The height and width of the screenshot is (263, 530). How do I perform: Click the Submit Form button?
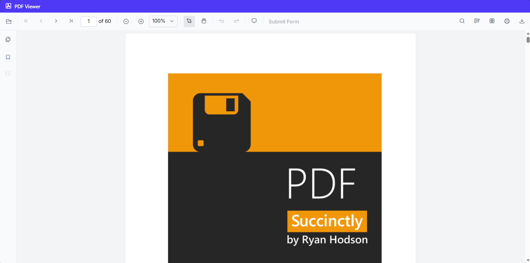pyautogui.click(x=284, y=21)
